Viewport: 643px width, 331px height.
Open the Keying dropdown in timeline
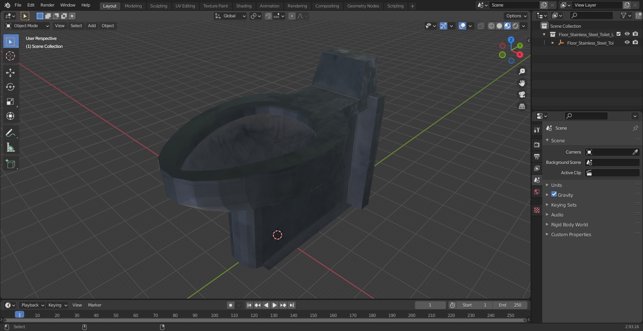57,305
